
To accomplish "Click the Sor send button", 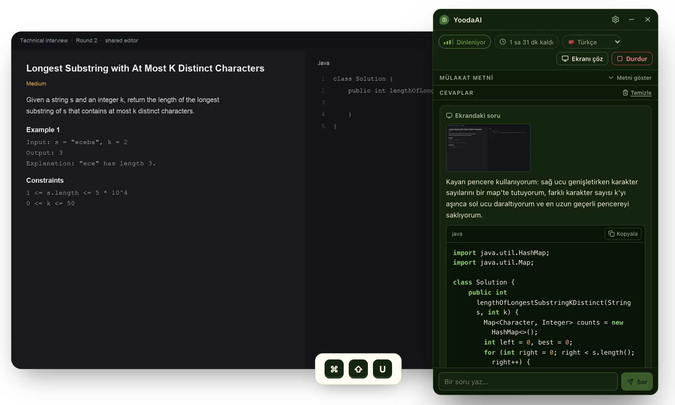I will [x=637, y=382].
